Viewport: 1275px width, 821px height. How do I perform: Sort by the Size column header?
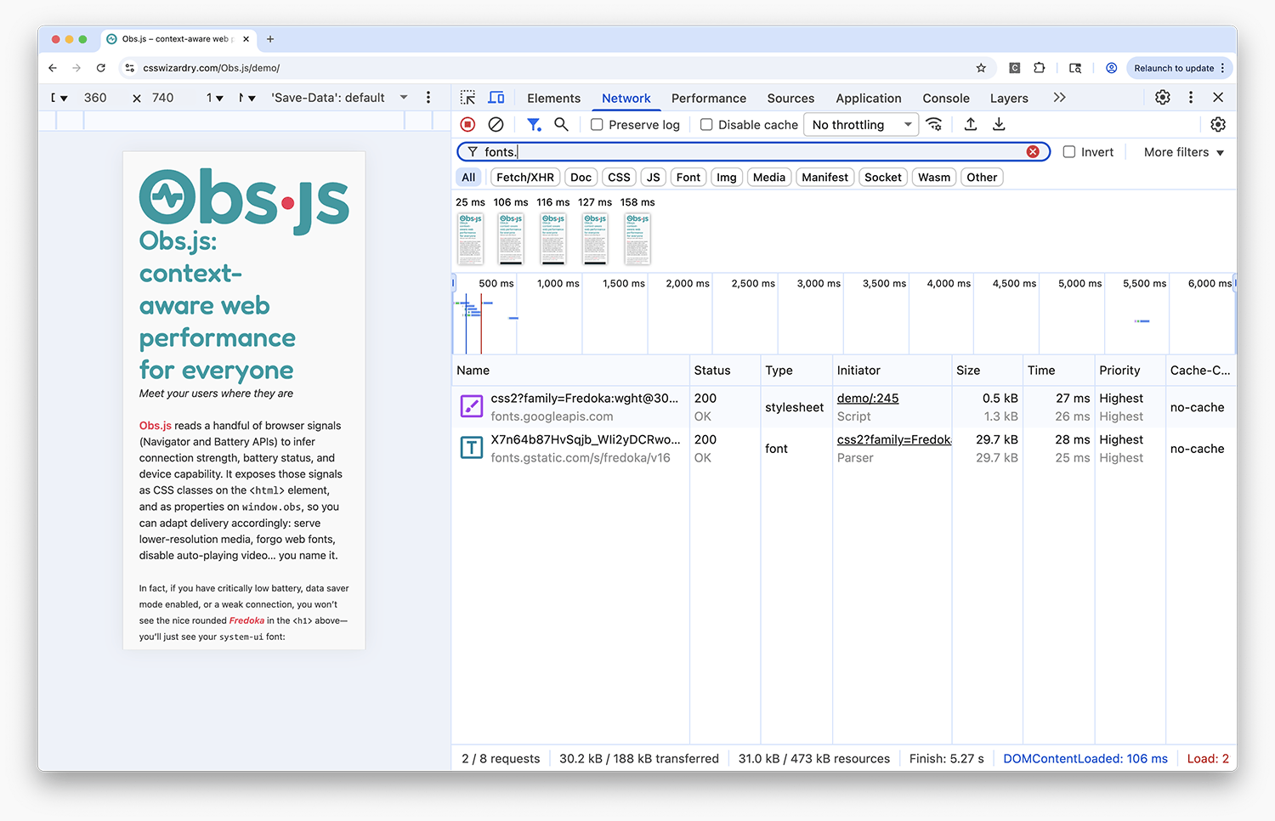point(987,371)
